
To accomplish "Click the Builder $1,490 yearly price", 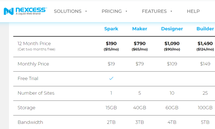I will [x=205, y=44].
